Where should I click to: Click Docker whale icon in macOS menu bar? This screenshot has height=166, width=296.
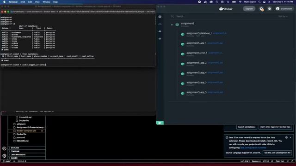coord(205,2)
